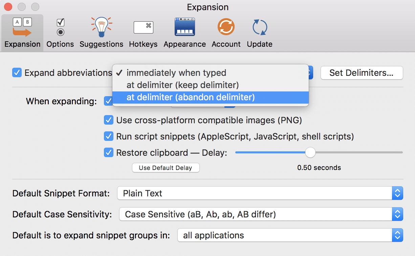Uncheck Use cross-platform compatible images (PNG)
The image size is (415, 256).
click(108, 120)
